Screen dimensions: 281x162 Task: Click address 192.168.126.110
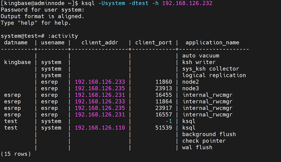100,128
